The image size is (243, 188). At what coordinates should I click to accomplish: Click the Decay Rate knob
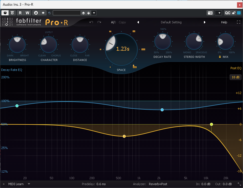coord(163,42)
